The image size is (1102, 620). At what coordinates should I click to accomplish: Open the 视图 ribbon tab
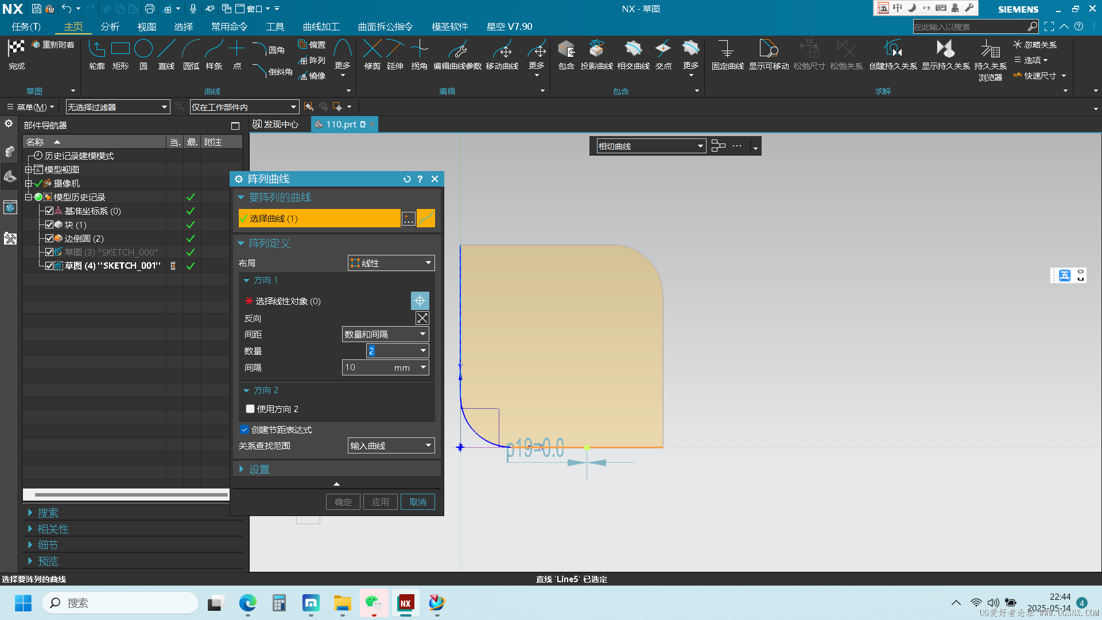click(146, 26)
